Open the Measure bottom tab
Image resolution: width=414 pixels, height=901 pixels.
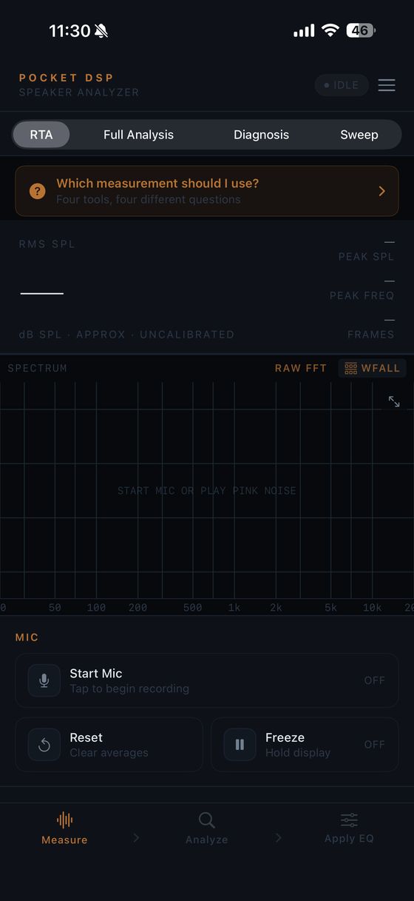pos(64,828)
